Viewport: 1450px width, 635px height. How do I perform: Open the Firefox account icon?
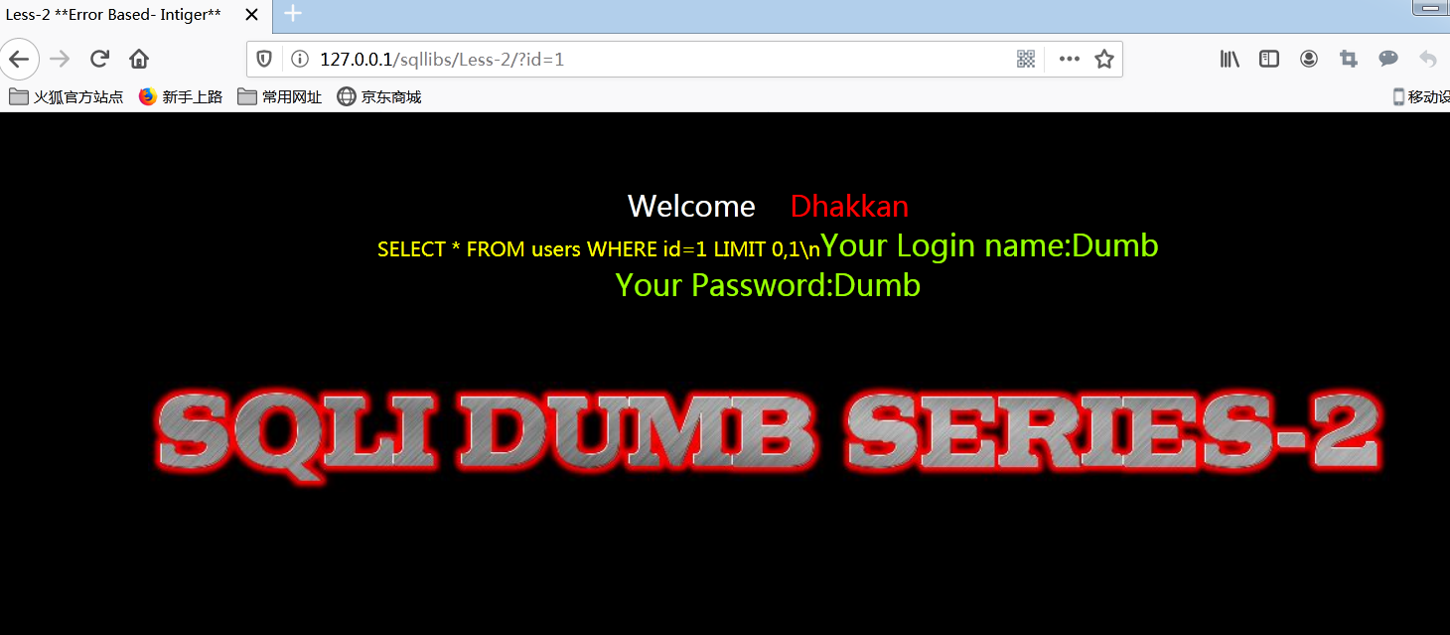[1309, 60]
